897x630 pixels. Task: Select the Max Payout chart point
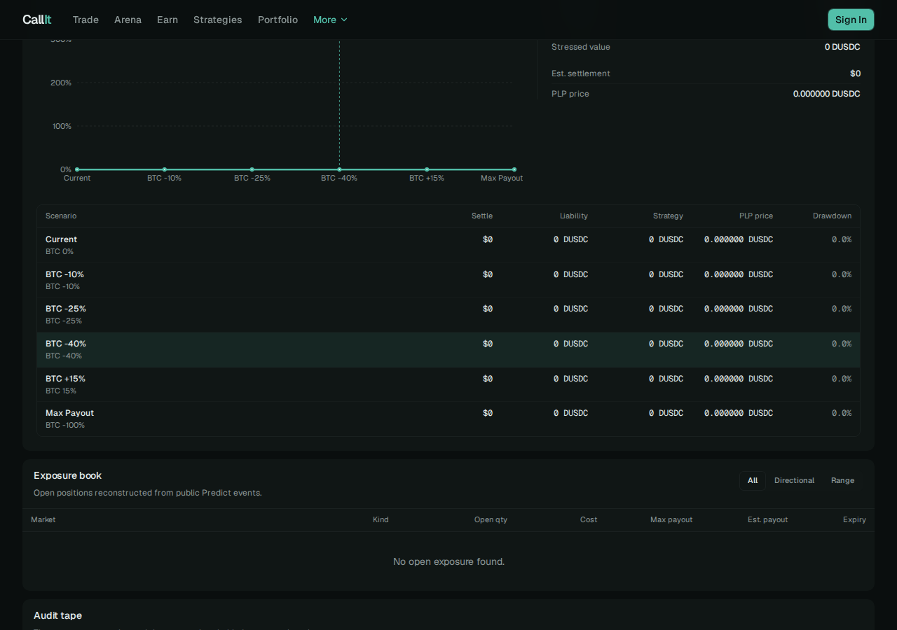(514, 169)
